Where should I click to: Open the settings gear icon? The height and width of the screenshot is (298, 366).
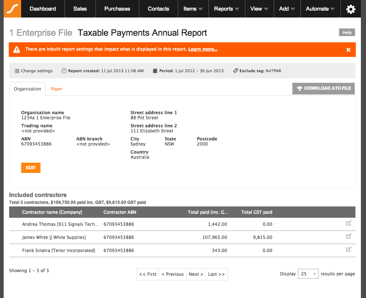coord(351,9)
